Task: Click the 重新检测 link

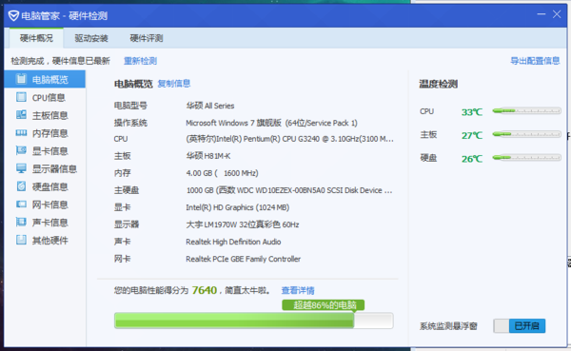Action: 140,61
